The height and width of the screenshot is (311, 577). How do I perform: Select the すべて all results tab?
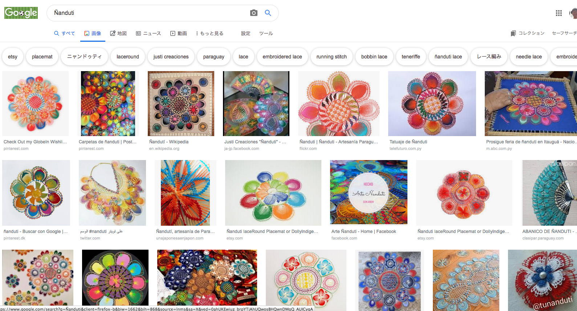pos(64,33)
